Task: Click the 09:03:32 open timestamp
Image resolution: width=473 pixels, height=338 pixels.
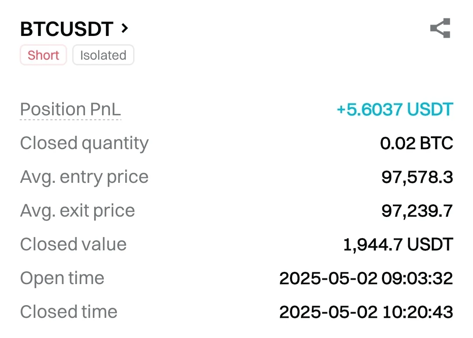Action: pyautogui.click(x=418, y=278)
